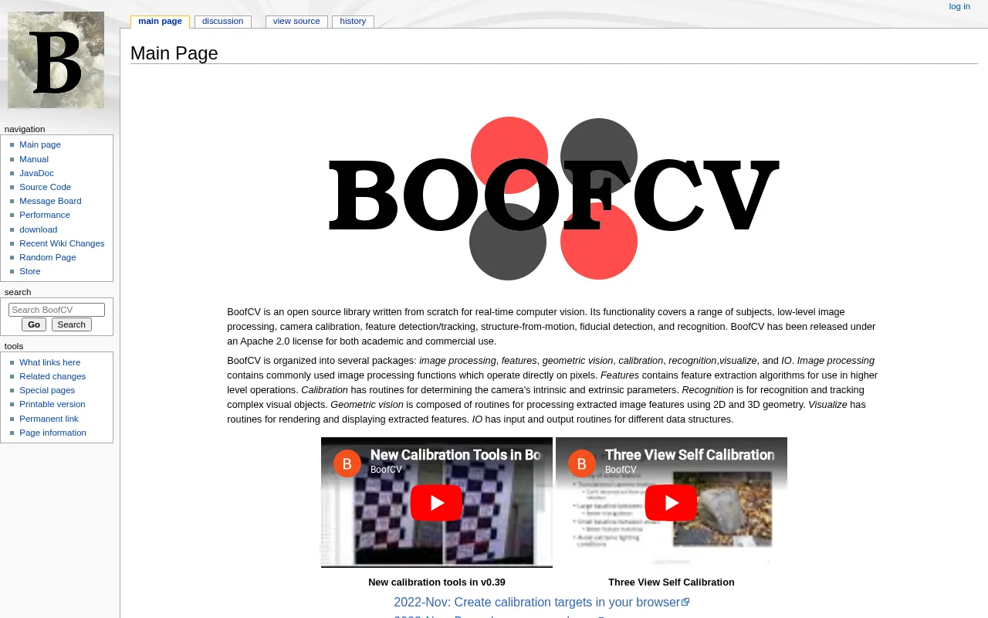Screen dimensions: 988x618
Task: Click BoofCV channel avatar on Three View video
Action: 582,463
